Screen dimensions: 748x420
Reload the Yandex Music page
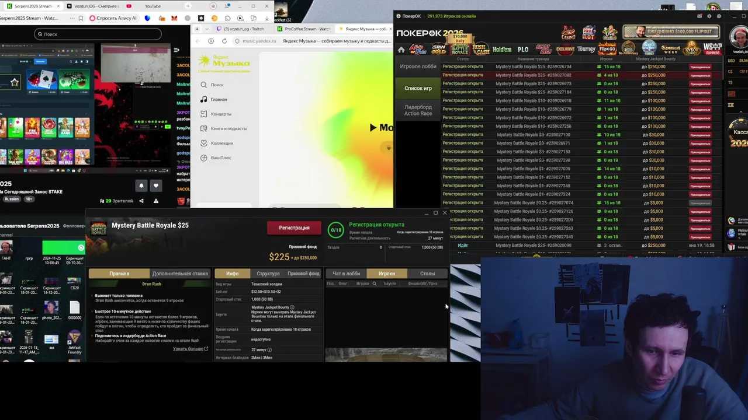coord(224,41)
